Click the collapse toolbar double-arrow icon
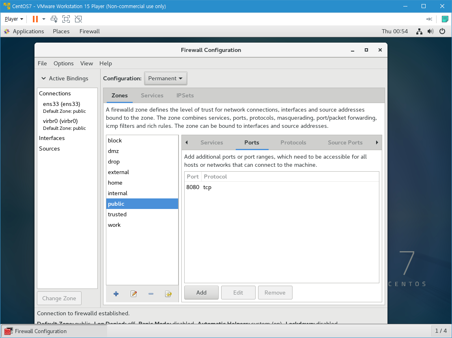Image resolution: width=452 pixels, height=338 pixels. 429,19
